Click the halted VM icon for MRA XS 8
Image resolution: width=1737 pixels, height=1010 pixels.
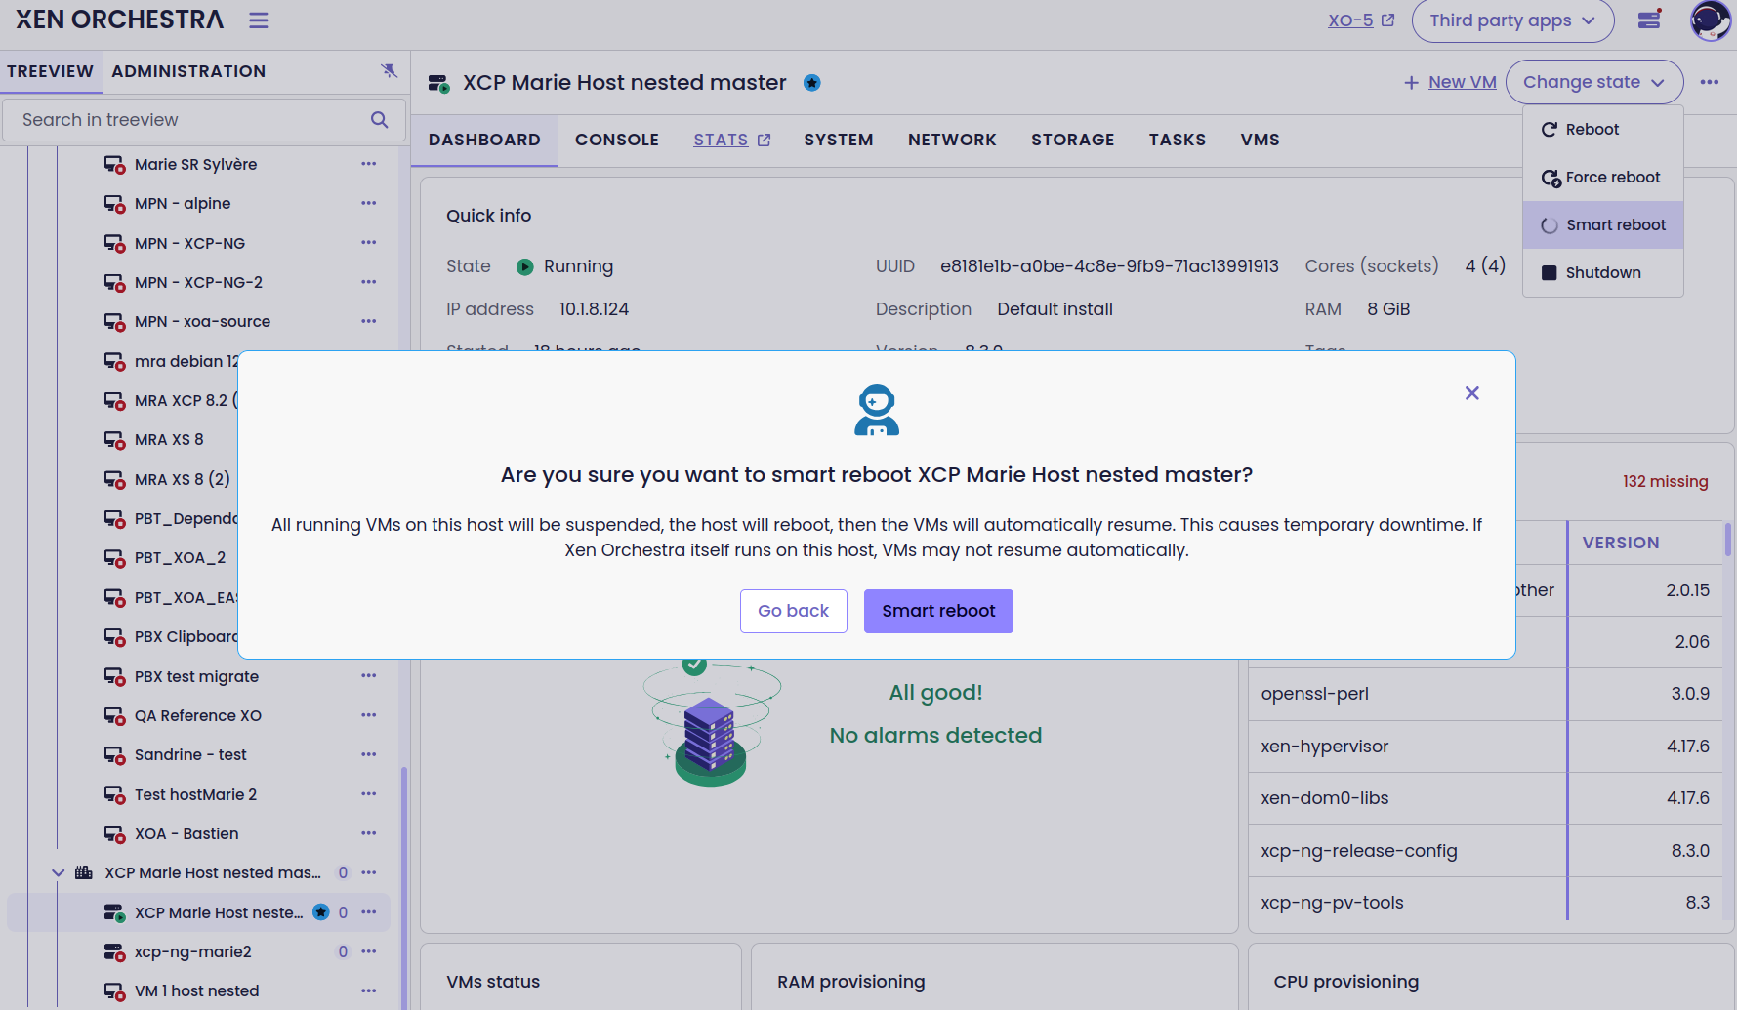pos(115,440)
